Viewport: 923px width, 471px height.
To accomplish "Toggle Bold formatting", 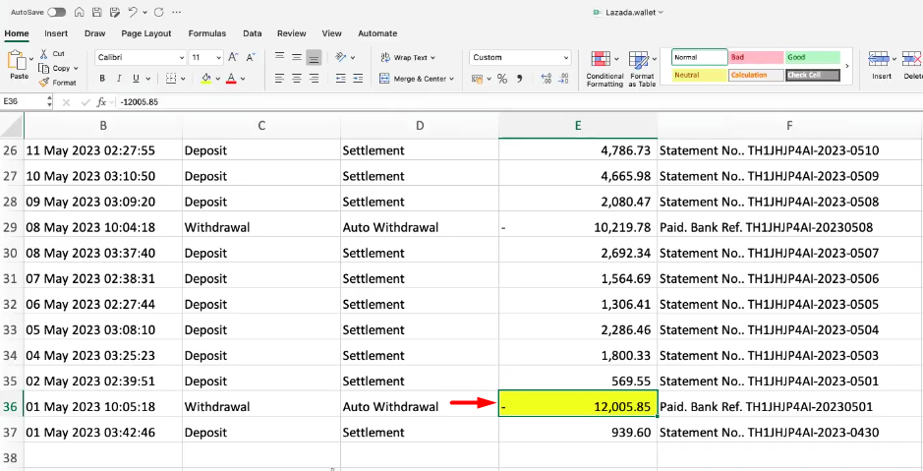I will point(102,79).
